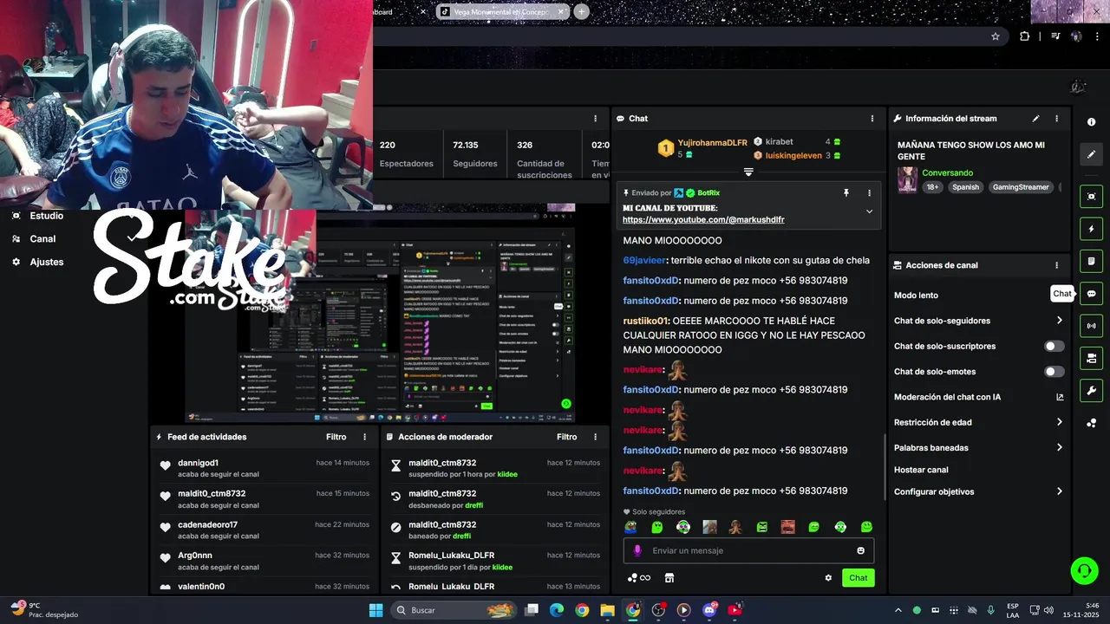Click the Pepe frog emote in quick emotes
The width and height of the screenshot is (1110, 624).
(630, 527)
